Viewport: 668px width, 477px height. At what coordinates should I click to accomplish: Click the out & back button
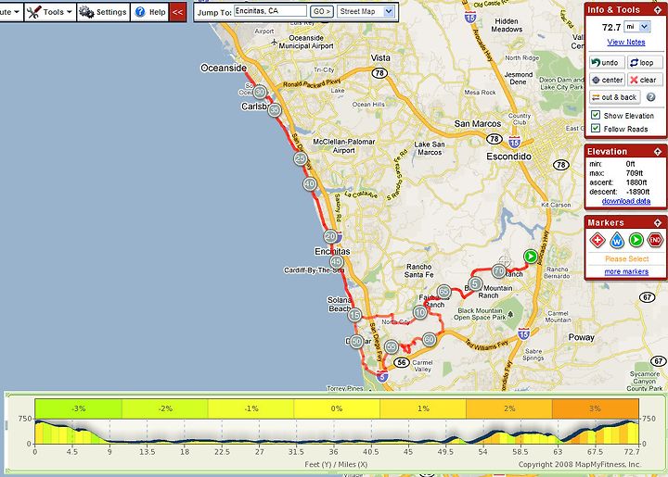pos(614,97)
